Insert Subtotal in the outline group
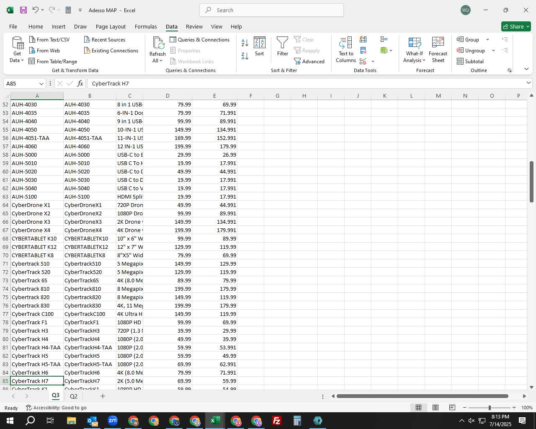536x429 pixels. click(x=470, y=61)
